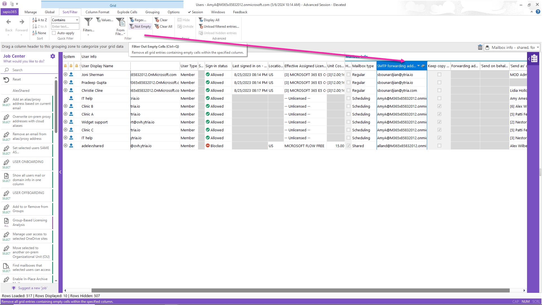
Task: Toggle Keep copy checkbox for Clinic C
Action: [x=439, y=130]
